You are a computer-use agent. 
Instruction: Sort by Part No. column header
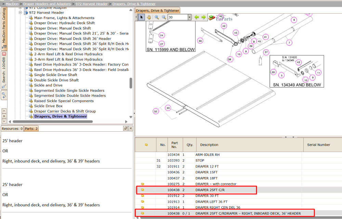click(175, 145)
